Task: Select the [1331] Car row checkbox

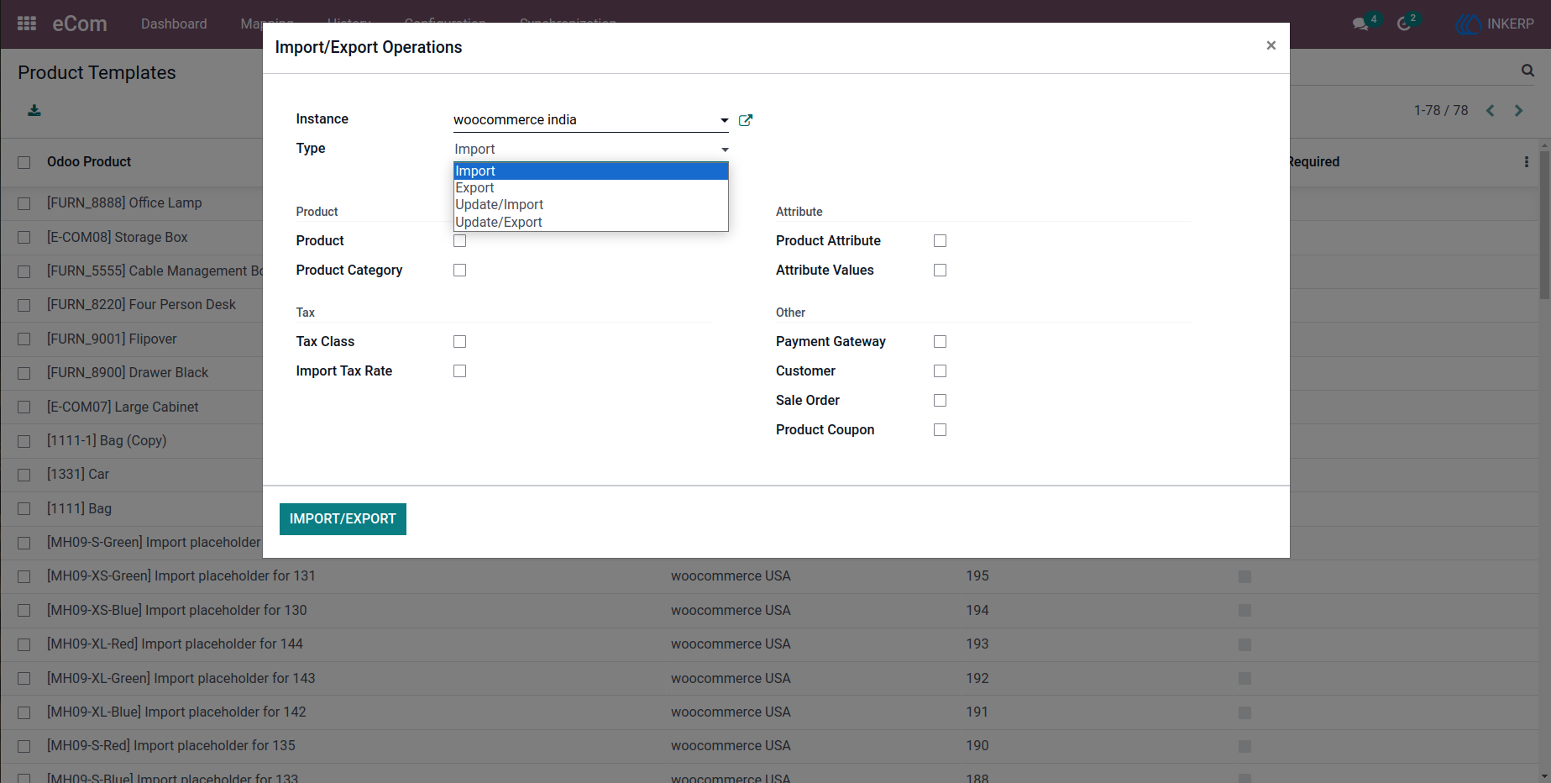Action: (x=24, y=475)
